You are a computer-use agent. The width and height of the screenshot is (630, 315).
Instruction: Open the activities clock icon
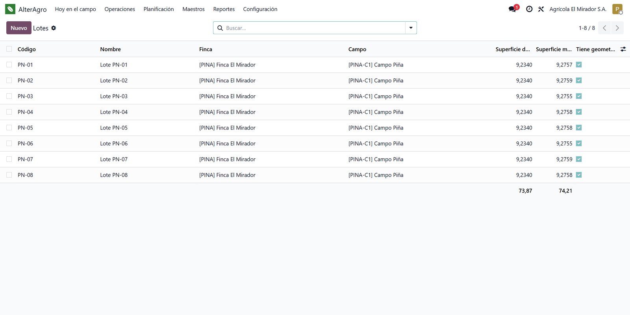point(529,9)
